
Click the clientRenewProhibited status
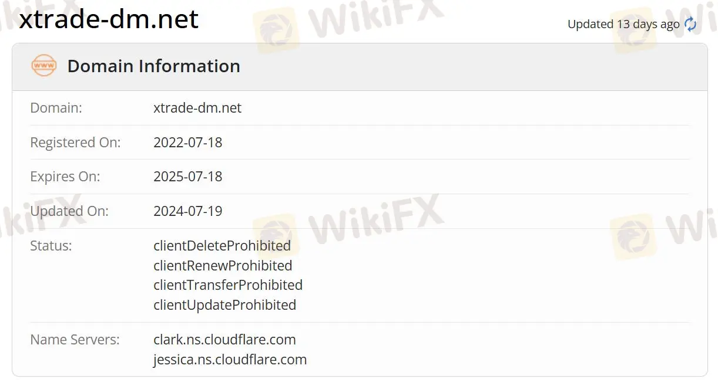point(223,265)
